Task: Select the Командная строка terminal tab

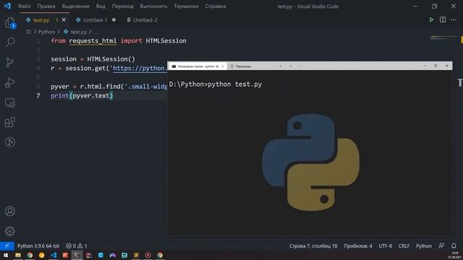Action: click(197, 66)
